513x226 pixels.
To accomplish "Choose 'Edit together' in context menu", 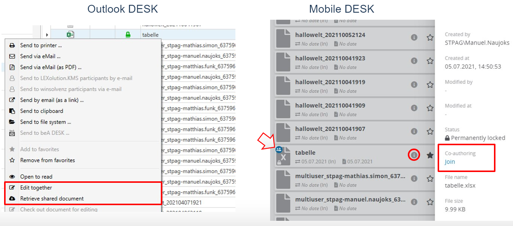I will [36, 188].
